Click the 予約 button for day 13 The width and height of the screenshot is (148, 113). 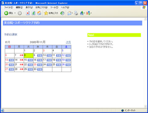tap(11, 60)
